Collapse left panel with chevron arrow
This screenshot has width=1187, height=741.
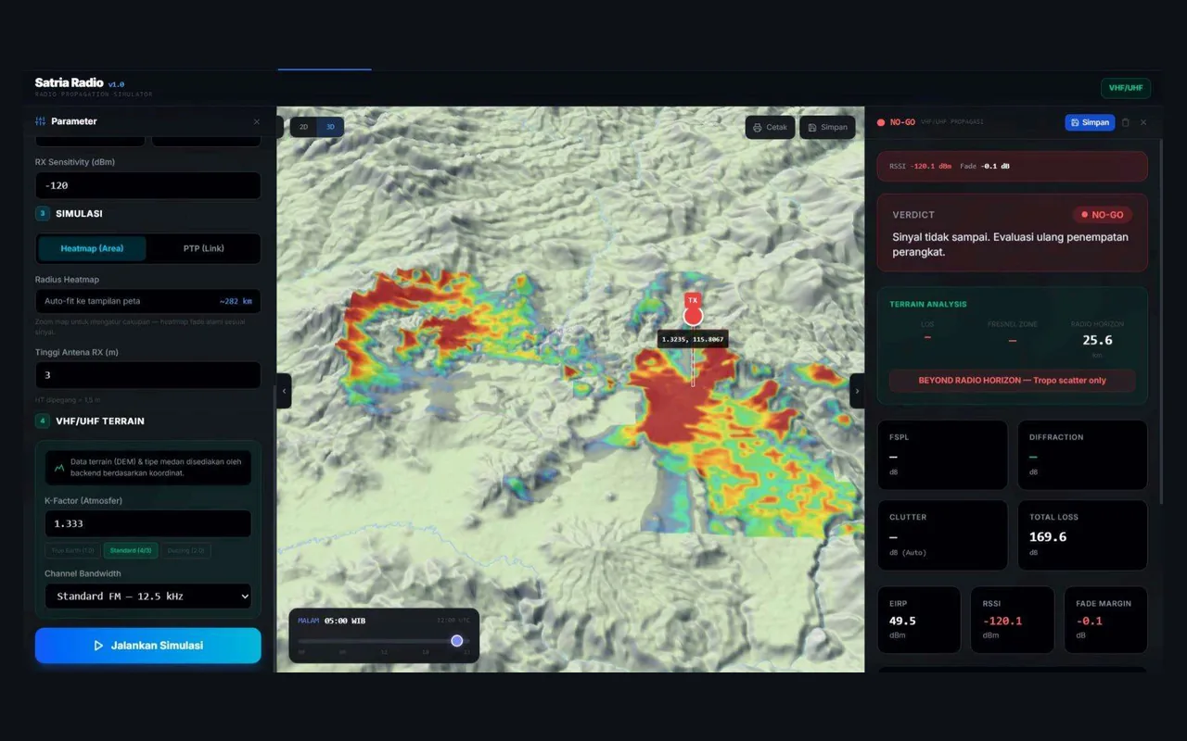[285, 391]
